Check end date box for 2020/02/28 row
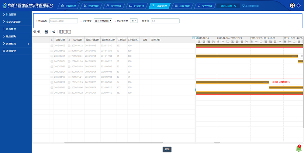304x153 pixels. [69, 61]
